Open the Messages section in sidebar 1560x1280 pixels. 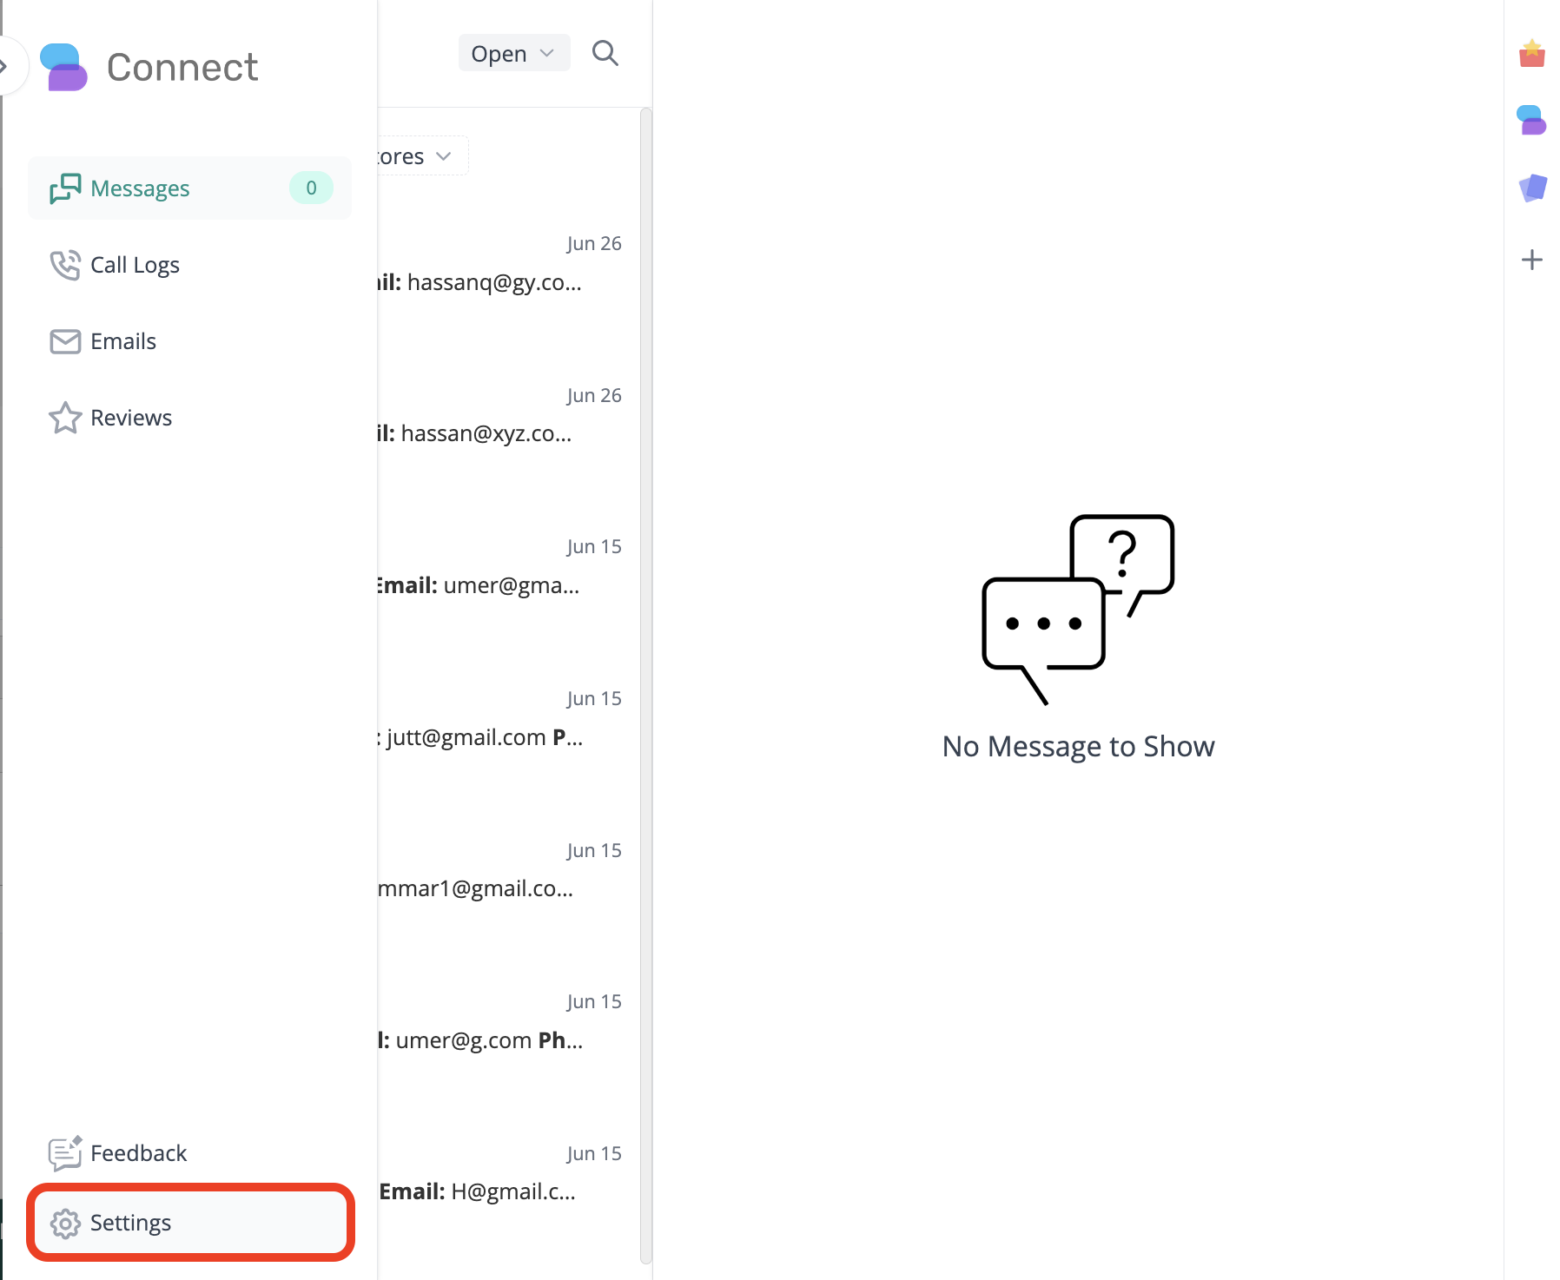click(140, 188)
